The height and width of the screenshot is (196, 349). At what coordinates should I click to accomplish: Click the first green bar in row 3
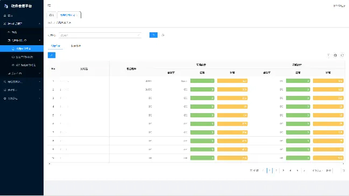pyautogui.click(x=202, y=98)
